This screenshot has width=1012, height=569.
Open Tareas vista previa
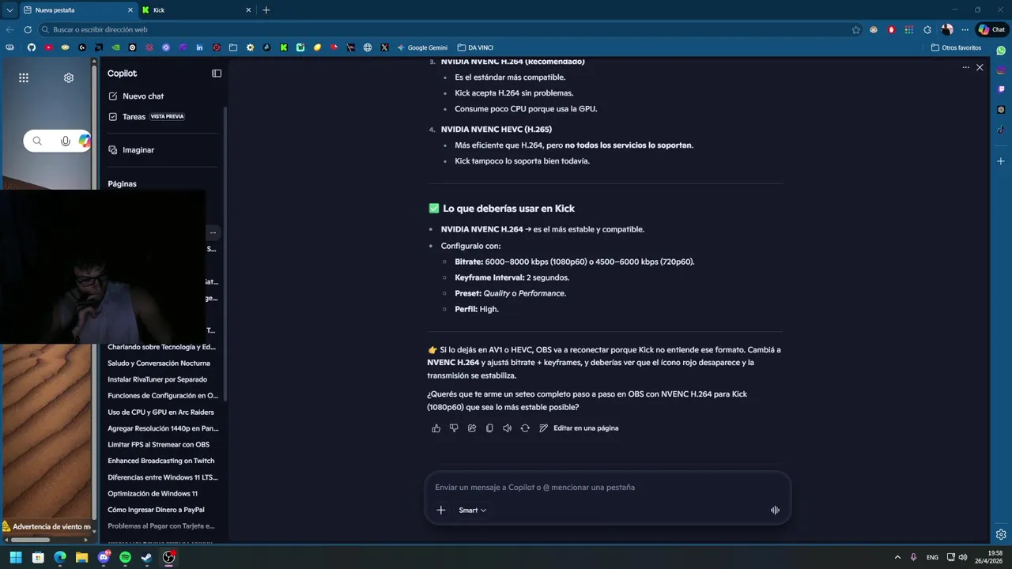click(146, 116)
